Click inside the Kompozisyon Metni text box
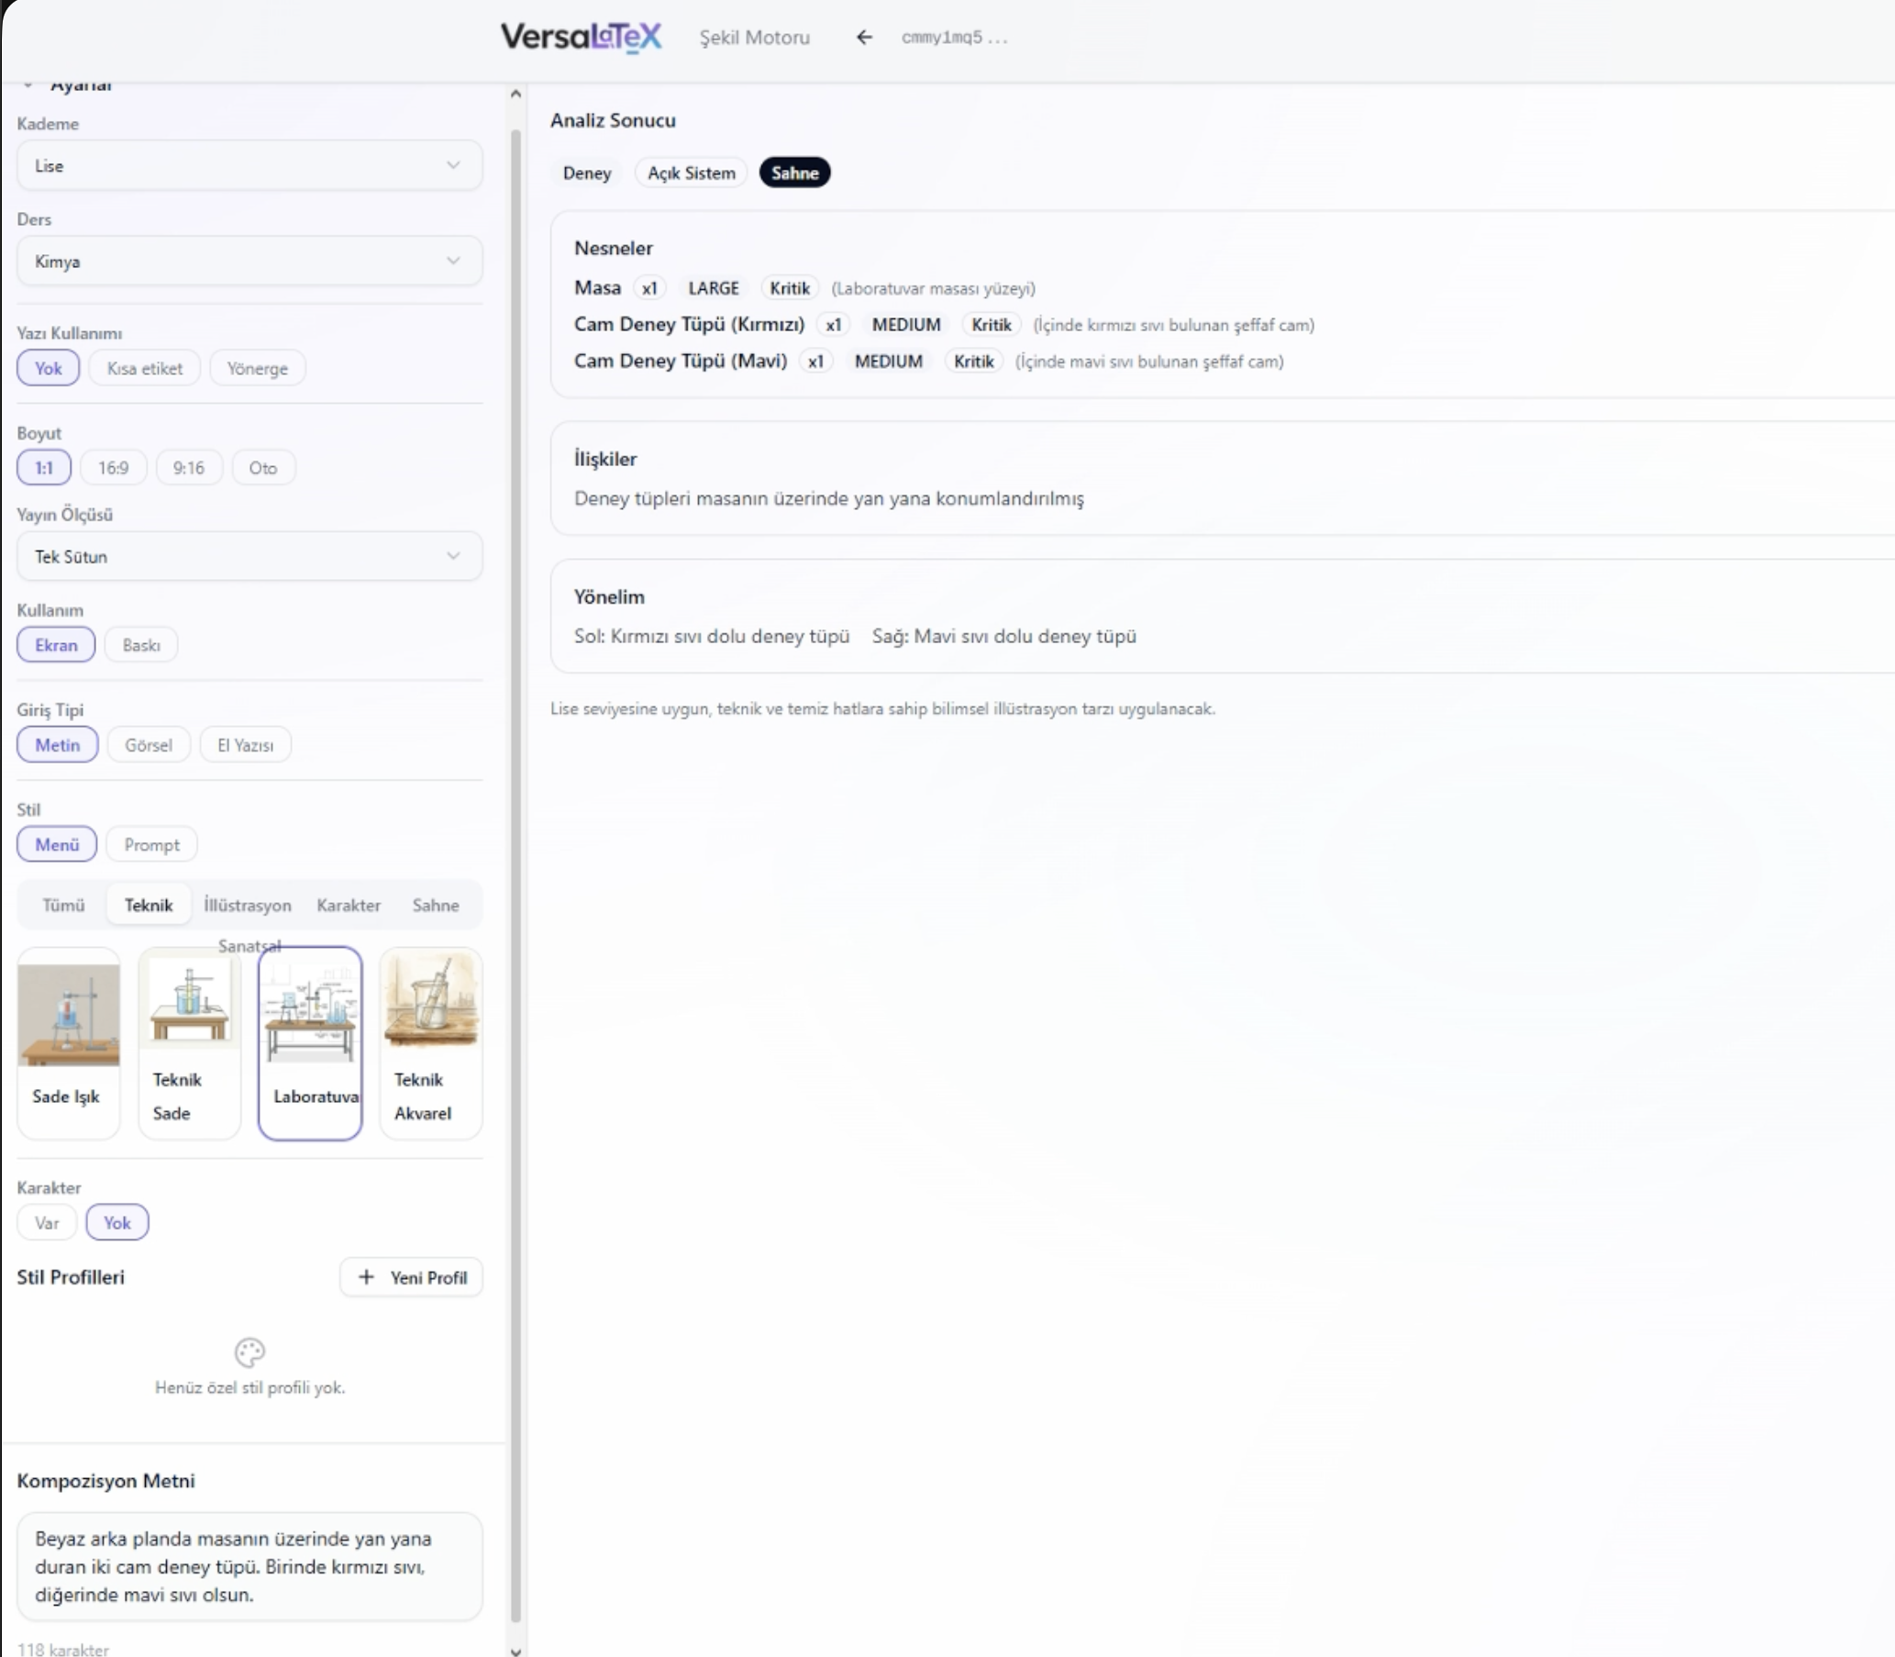 [249, 1566]
